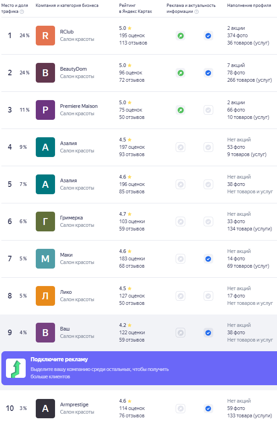Viewport: 277px width, 421px height.
Task: Click the blue verified checkmark for RClub
Action: 208,36
